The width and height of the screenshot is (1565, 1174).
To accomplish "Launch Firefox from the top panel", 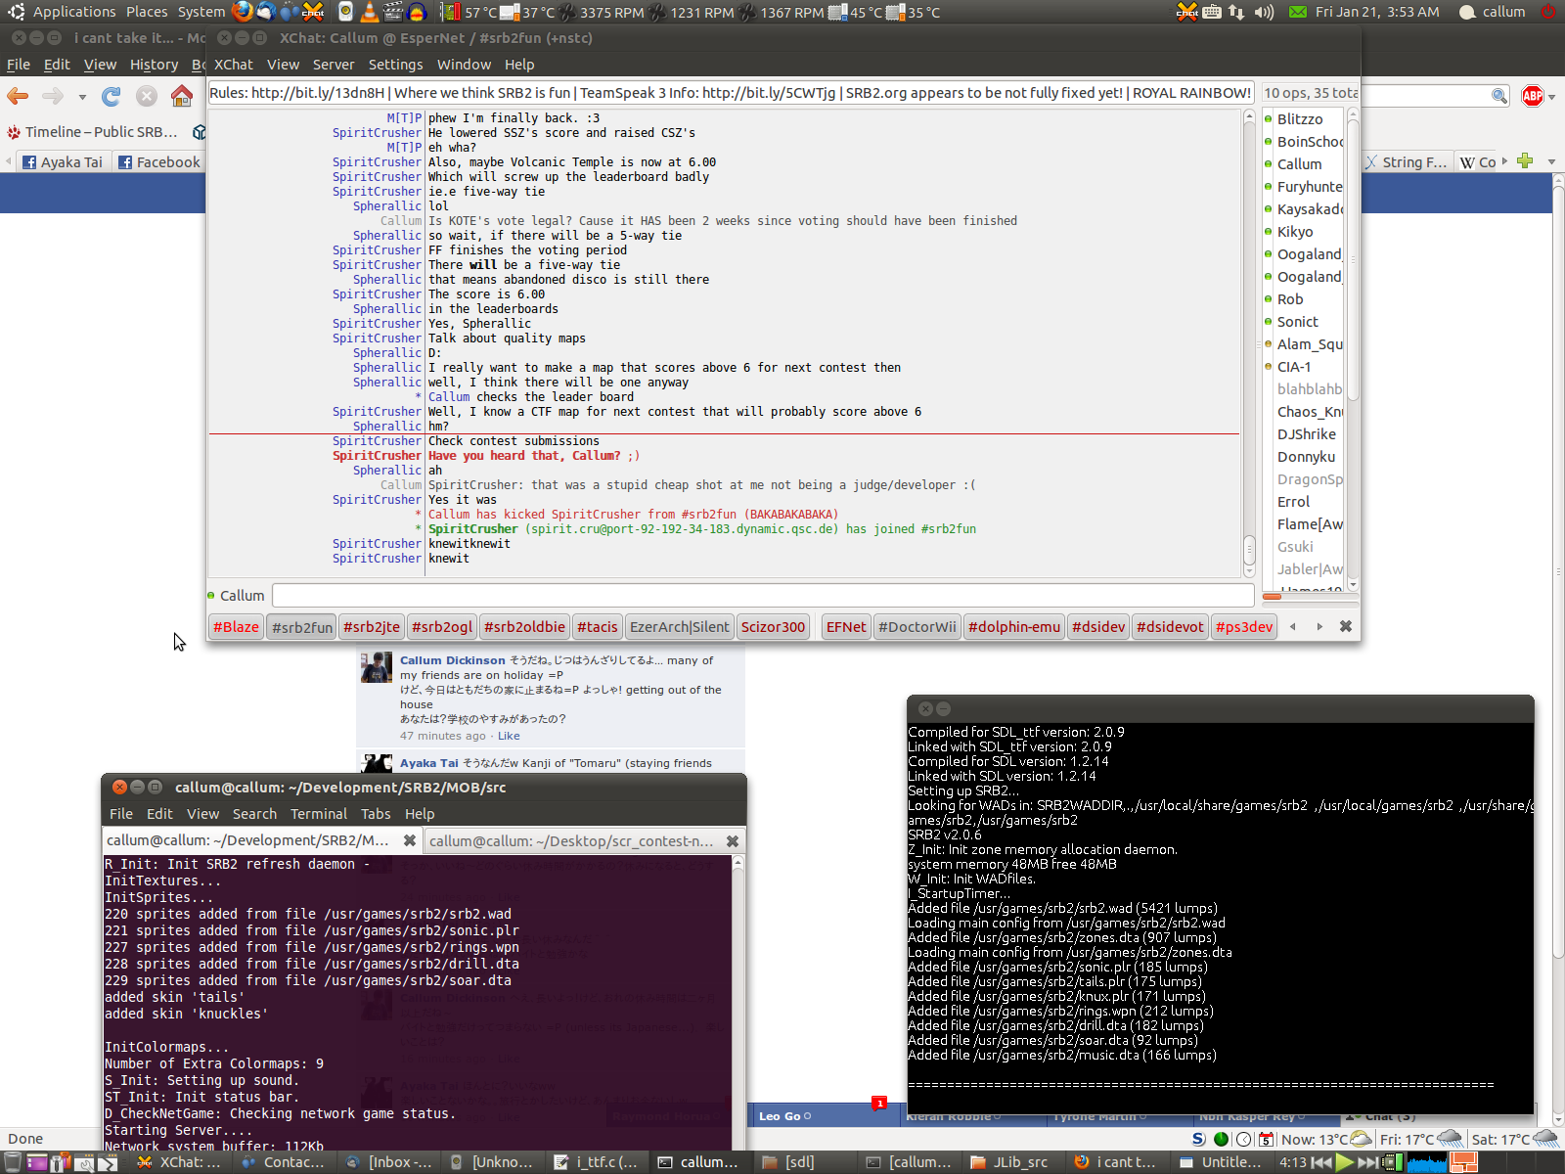I will pos(243,12).
